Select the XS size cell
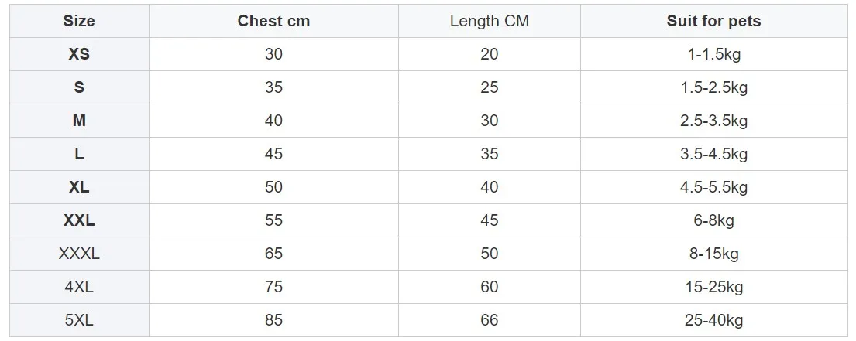856x341 pixels. [79, 54]
